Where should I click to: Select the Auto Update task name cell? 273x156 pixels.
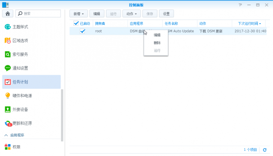(x=181, y=31)
